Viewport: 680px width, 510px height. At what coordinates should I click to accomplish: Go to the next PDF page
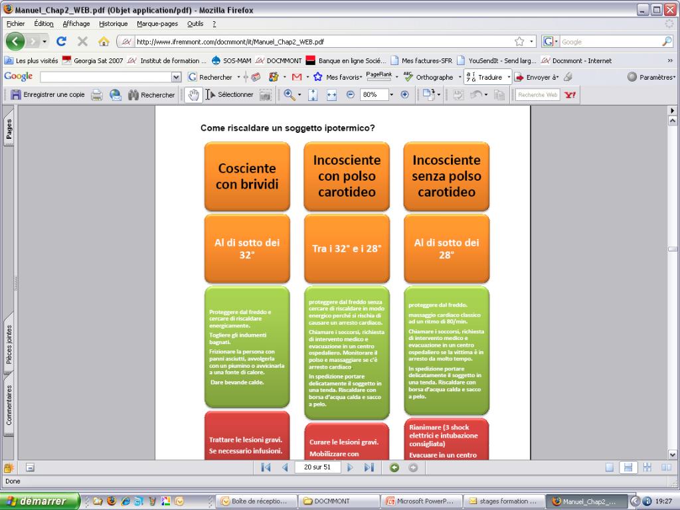pyautogui.click(x=350, y=467)
